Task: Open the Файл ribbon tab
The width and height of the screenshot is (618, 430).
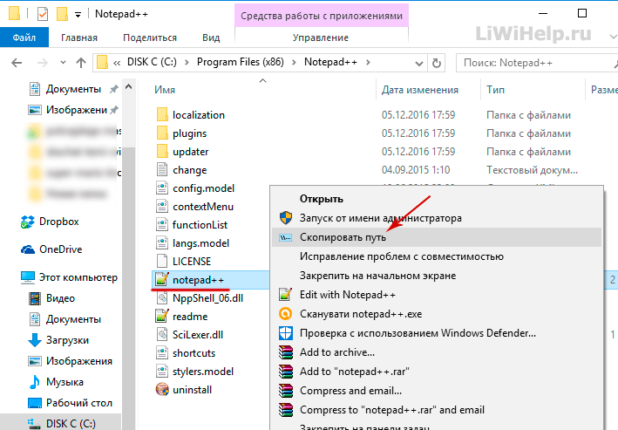Action: tap(24, 38)
